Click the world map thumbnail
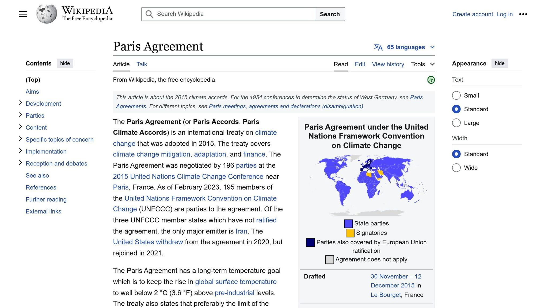 click(366, 185)
